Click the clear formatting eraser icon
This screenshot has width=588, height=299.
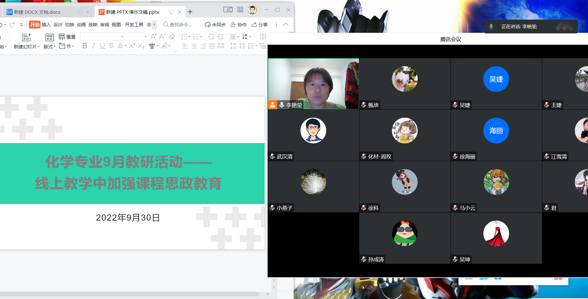pyautogui.click(x=172, y=37)
